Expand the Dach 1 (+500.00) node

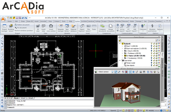[x=122, y=46]
